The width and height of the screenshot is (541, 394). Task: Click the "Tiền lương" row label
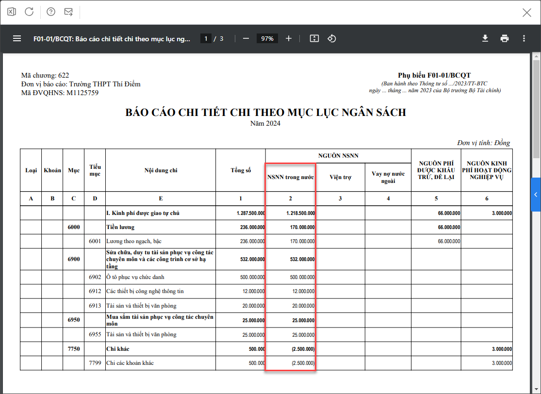[120, 227]
